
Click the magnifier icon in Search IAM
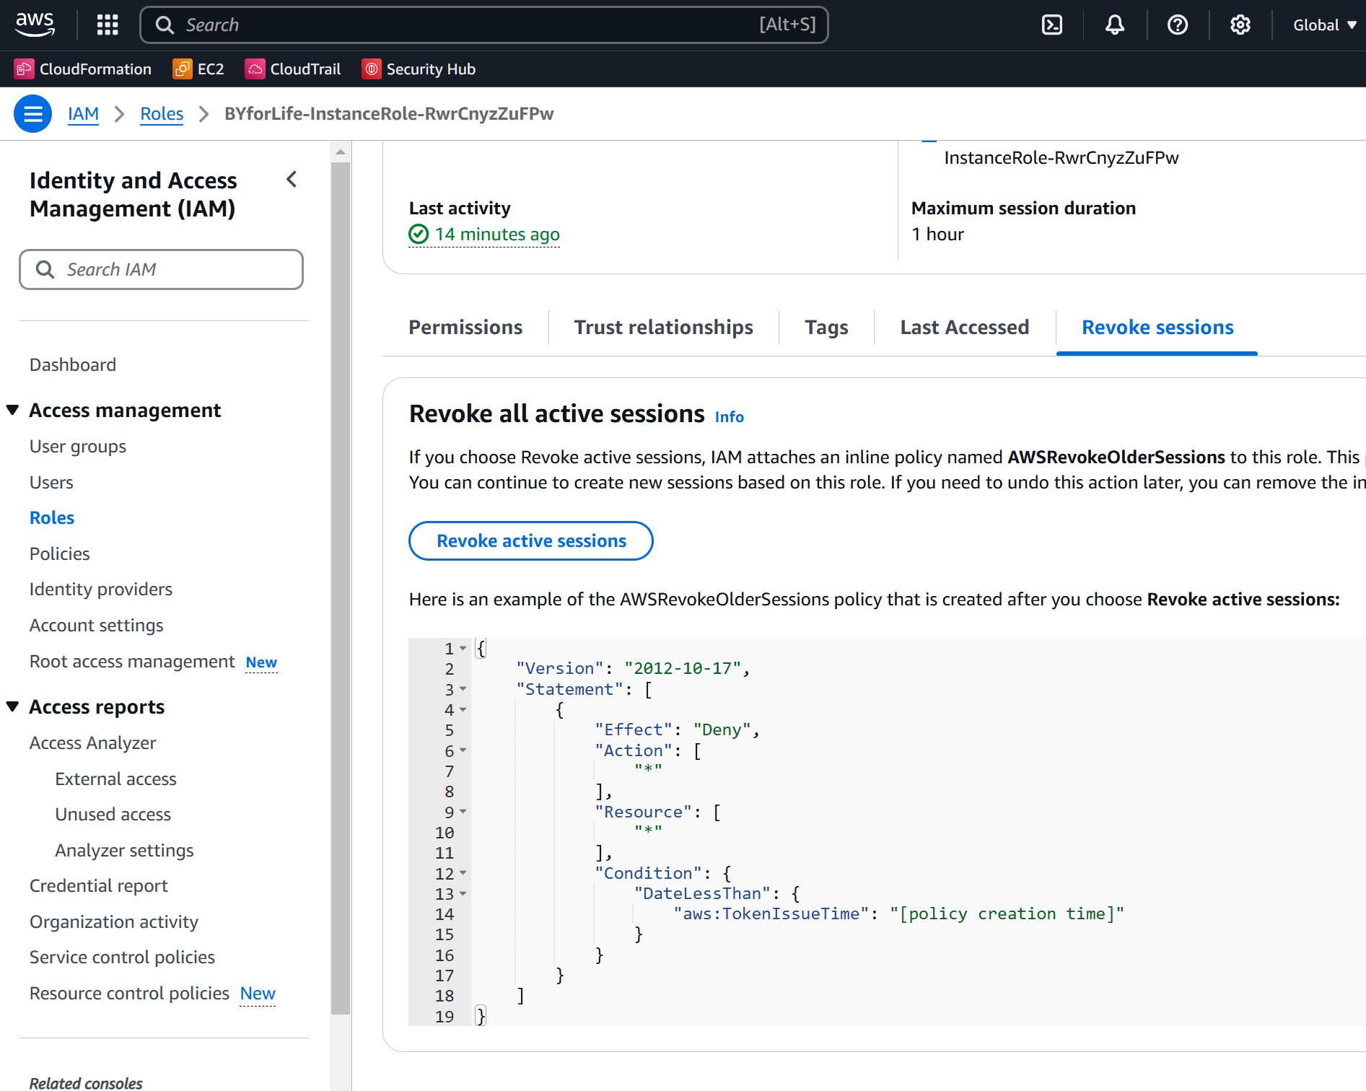pyautogui.click(x=45, y=270)
